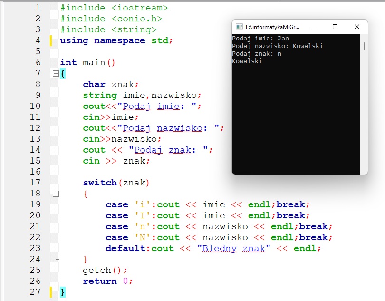Image resolution: width=385 pixels, height=301 pixels.
Task: Click the case 'i' line of code
Action: 208,204
